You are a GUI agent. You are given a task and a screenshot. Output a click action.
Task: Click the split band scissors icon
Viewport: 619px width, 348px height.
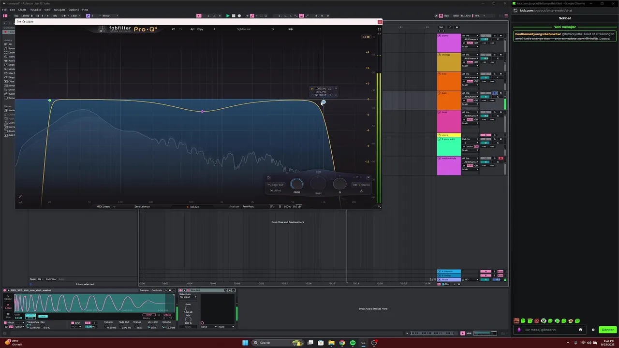(x=361, y=191)
